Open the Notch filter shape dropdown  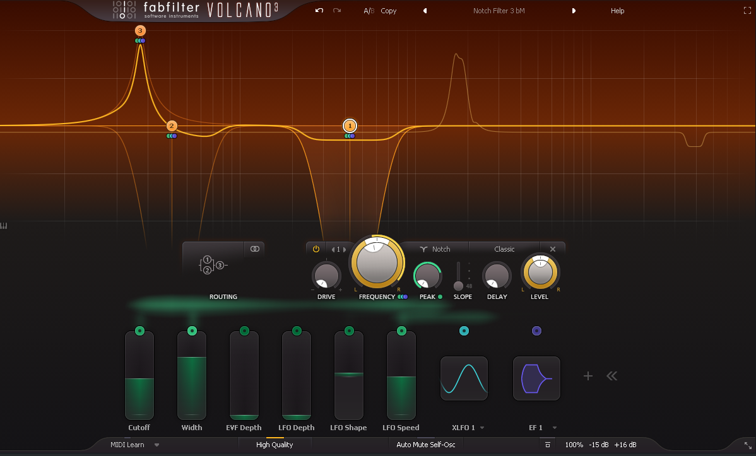click(x=435, y=249)
